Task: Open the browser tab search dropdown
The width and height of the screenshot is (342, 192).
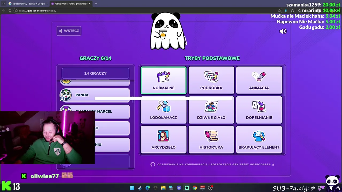Action: pyautogui.click(x=3, y=3)
